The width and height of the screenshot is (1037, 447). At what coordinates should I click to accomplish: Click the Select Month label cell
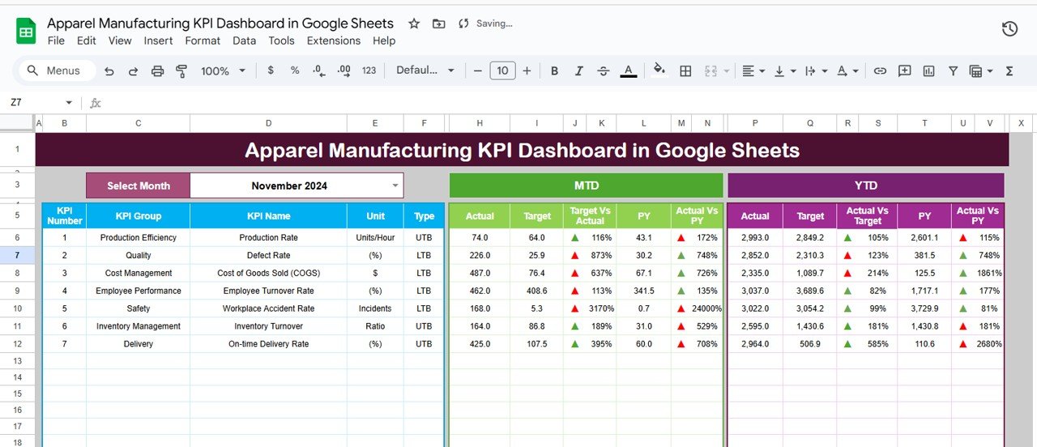(138, 185)
